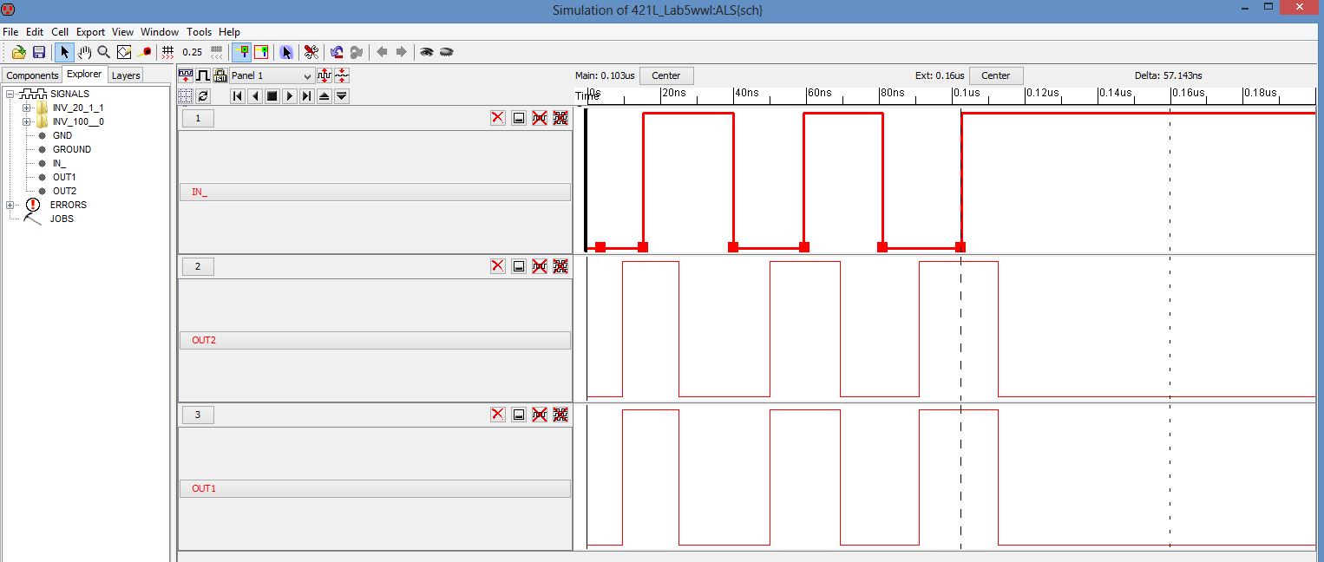The height and width of the screenshot is (562, 1324).
Task: Toggle special select arrow icon
Action: (x=286, y=52)
